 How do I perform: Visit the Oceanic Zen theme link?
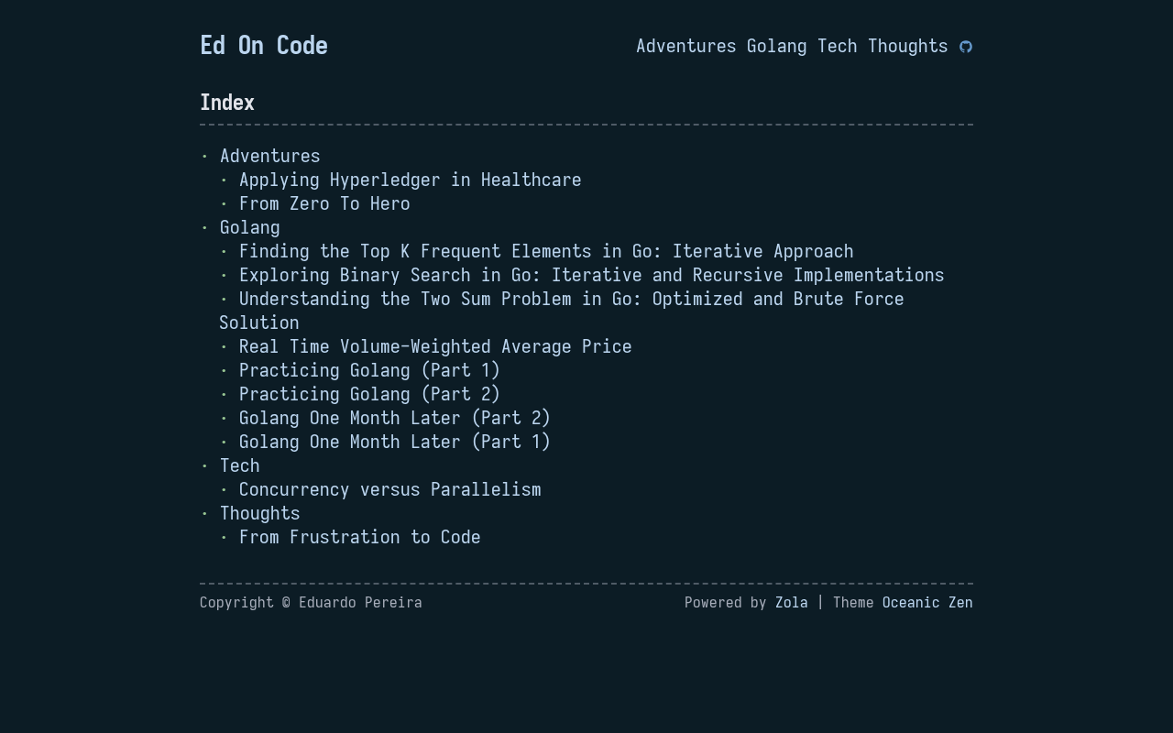tap(927, 602)
